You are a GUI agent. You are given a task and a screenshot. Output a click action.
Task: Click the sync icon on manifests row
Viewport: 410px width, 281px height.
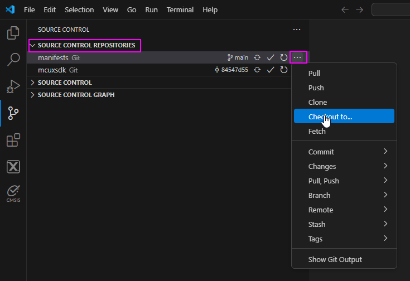click(x=257, y=57)
